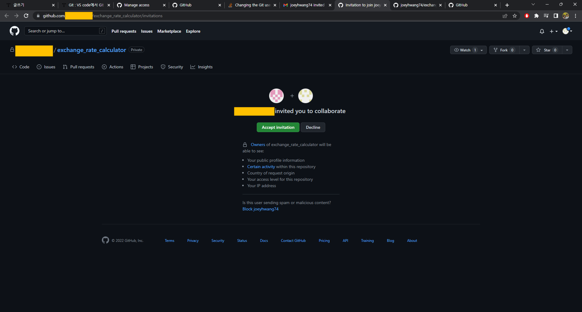Toggle the browser side panel icon
Screen dimensions: 582x312
click(x=556, y=16)
